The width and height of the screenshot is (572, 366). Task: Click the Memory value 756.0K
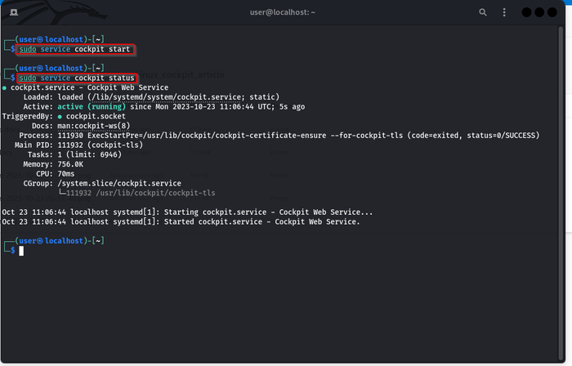[x=70, y=163]
